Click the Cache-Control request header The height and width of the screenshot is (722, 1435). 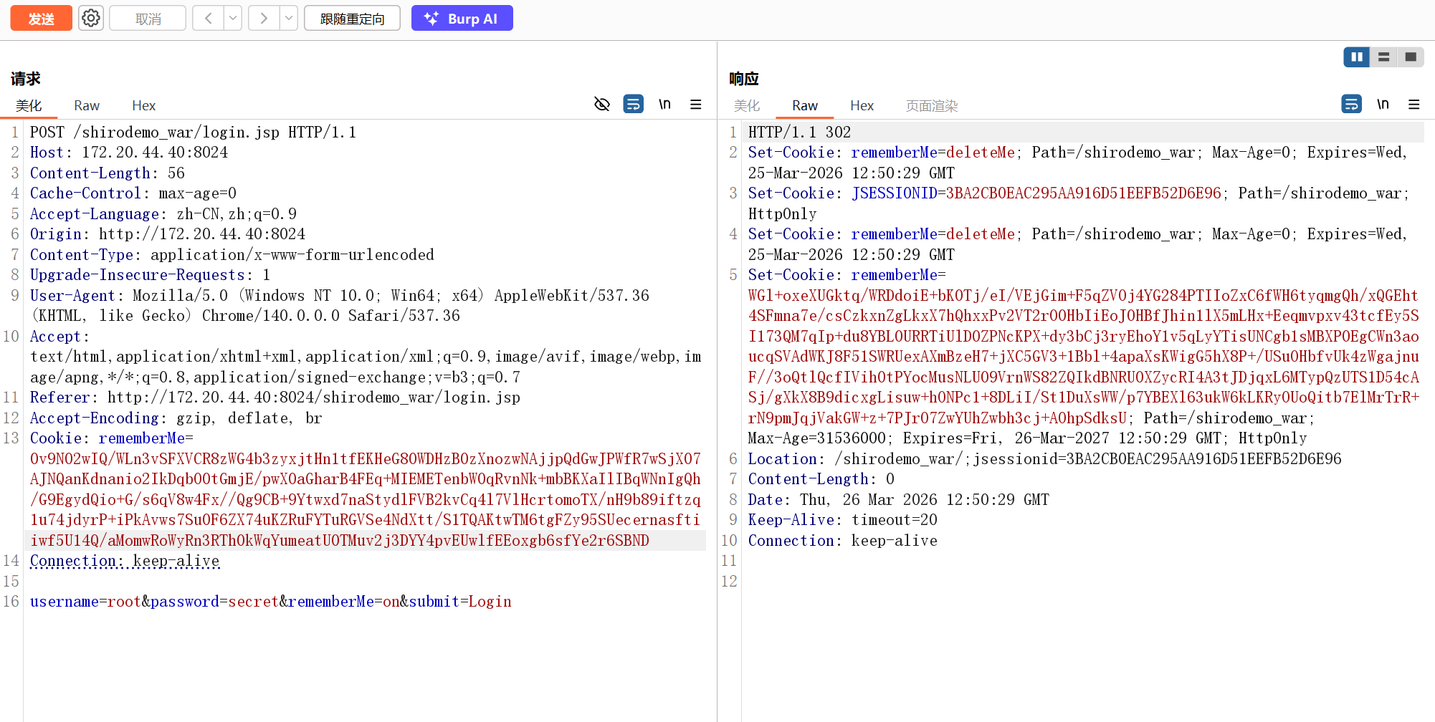(x=133, y=193)
